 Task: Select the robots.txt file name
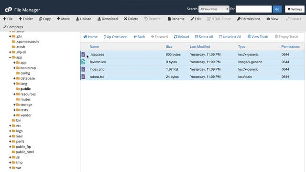point(97,77)
